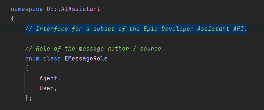Click the AIAssistant namespace name
This screenshot has height=110, width=264.
click(x=81, y=9)
